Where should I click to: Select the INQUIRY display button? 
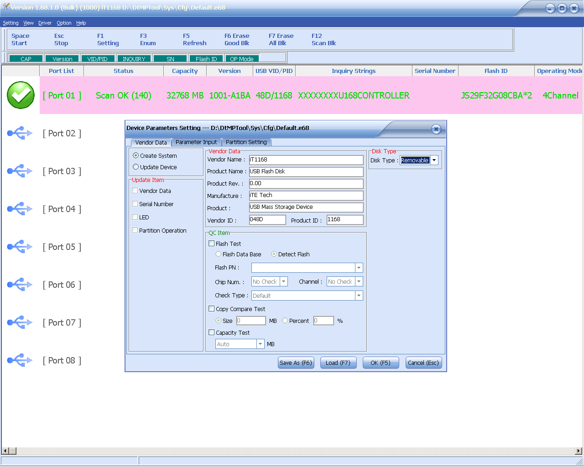point(134,58)
